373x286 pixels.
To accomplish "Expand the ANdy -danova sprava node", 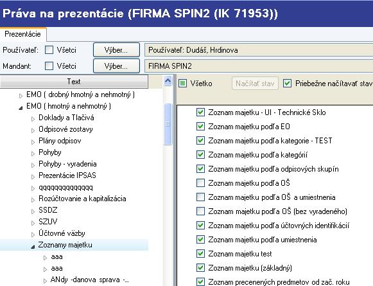I will tap(46, 281).
